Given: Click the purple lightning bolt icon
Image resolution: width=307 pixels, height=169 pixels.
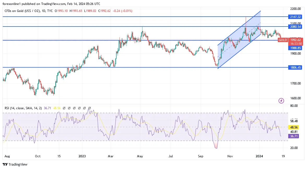Looking at the screenshot, I should click(x=281, y=101).
